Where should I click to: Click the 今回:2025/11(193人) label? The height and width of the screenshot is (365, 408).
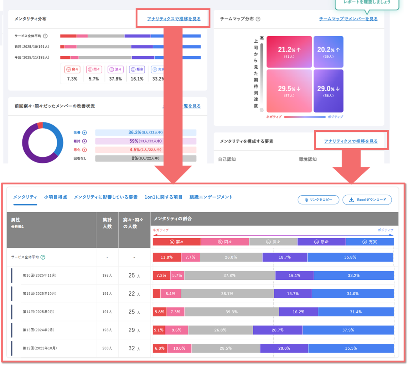tap(32, 57)
